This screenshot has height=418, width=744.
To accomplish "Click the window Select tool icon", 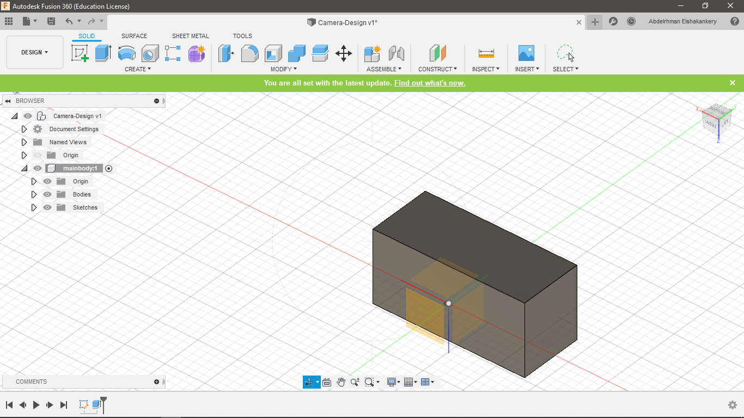I will click(x=565, y=53).
